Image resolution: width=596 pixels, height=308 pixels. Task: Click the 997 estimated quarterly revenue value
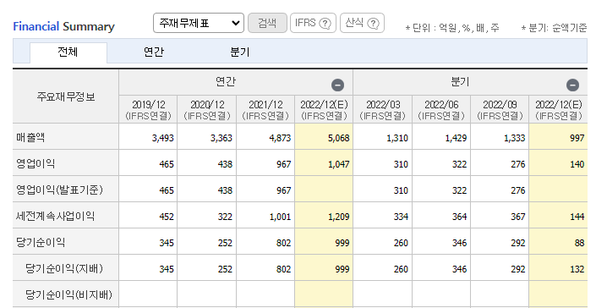[x=577, y=138]
